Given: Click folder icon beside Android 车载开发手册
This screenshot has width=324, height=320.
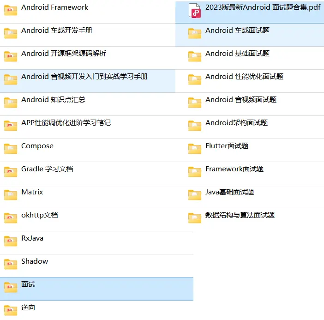Looking at the screenshot, I should [11, 33].
